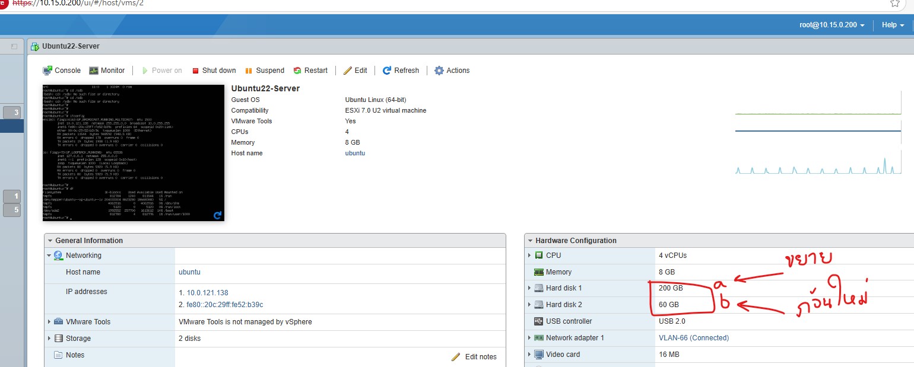Screen dimensions: 914x367
Task: Open VLAN-66 (Connected) network link
Action: 694,338
